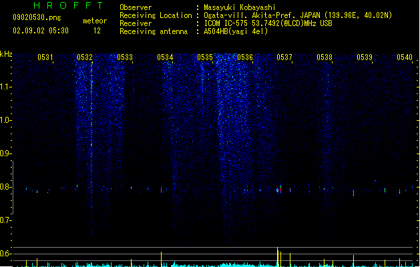
Task: Click the meteor count 12
Action: click(x=97, y=31)
